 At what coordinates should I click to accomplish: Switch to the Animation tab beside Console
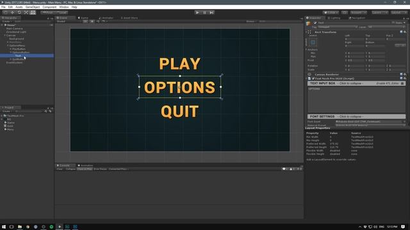[x=85, y=165]
